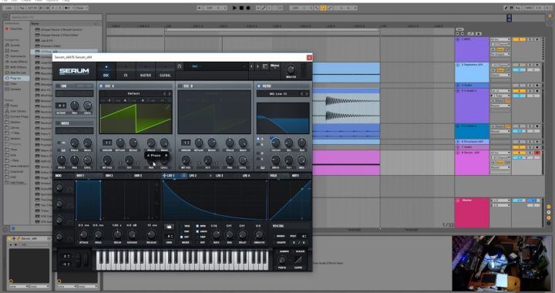555x293 pixels.
Task: Click the filter response graph display
Action: tap(283, 118)
